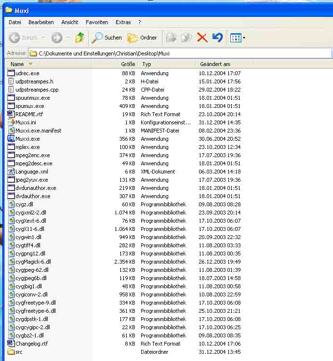
Task: Select file name cygxml2-2.dll
Action: 31,213
